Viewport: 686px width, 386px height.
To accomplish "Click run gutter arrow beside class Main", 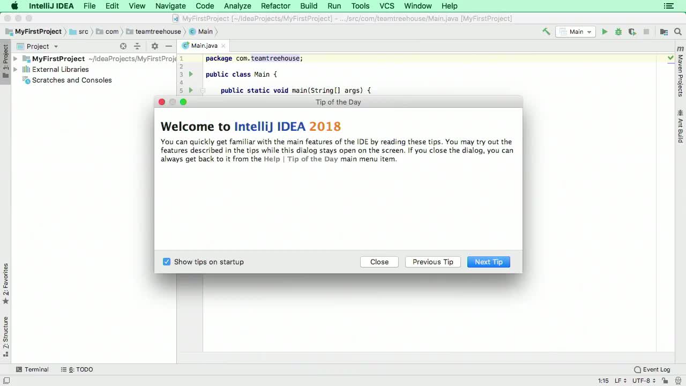I will pos(191,74).
